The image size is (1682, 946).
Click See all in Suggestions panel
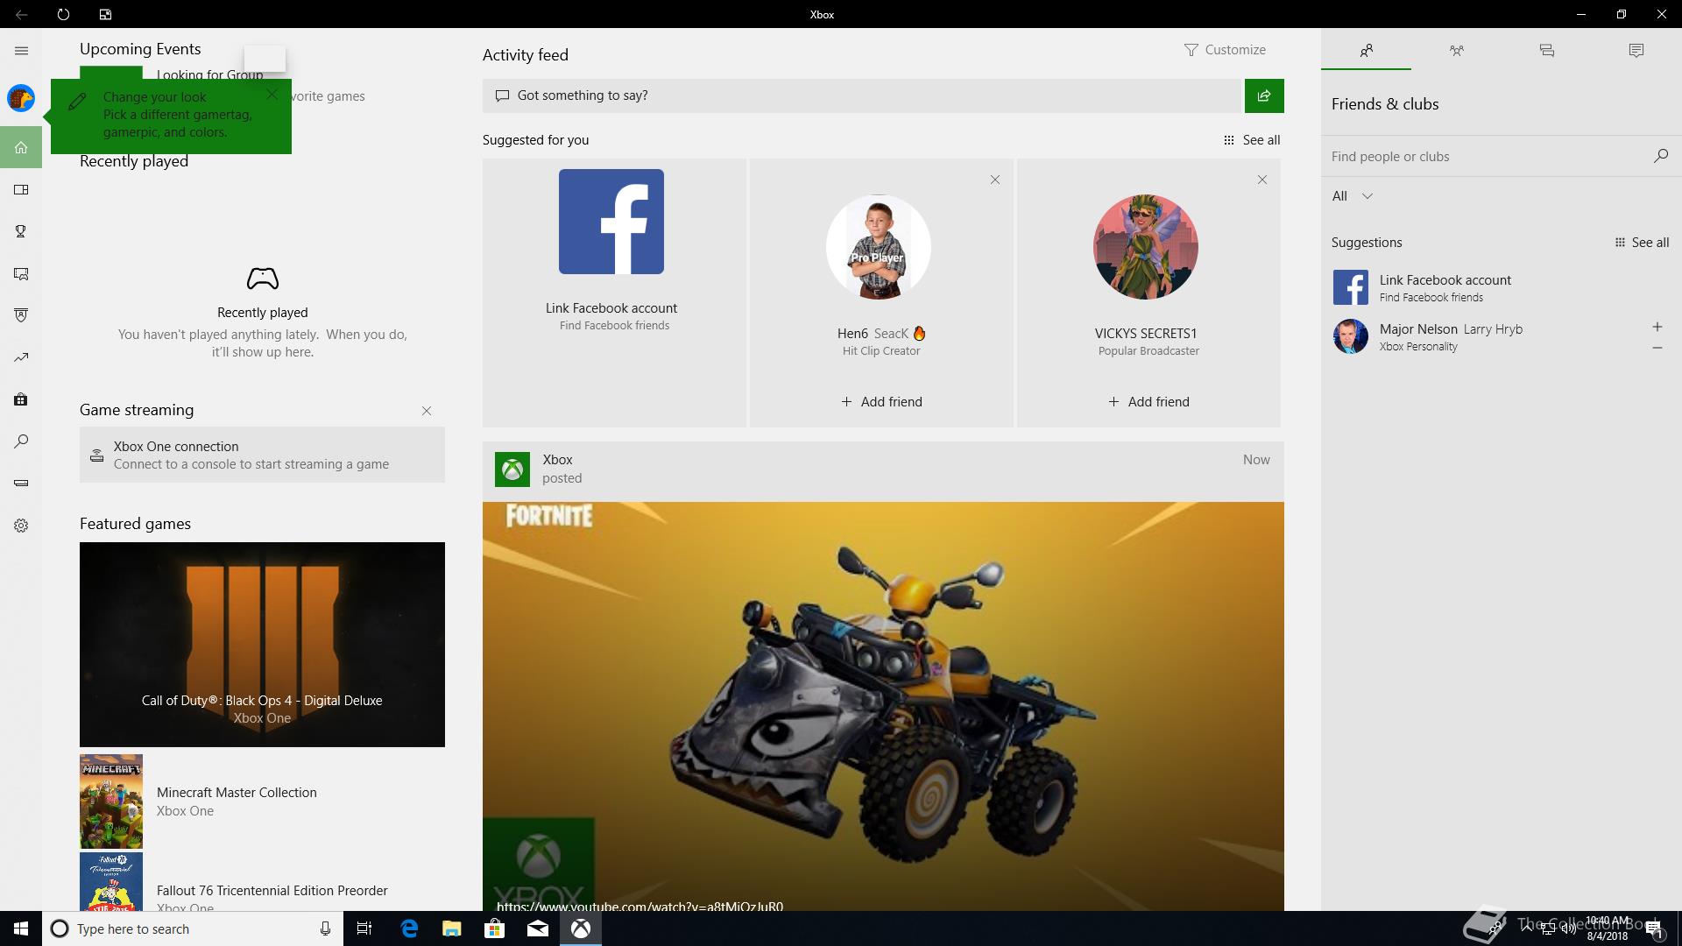point(1641,243)
